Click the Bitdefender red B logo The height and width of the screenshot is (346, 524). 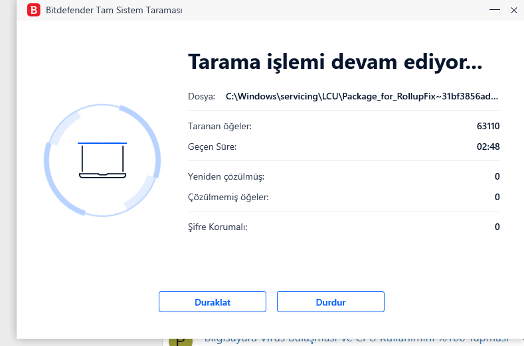[x=34, y=10]
